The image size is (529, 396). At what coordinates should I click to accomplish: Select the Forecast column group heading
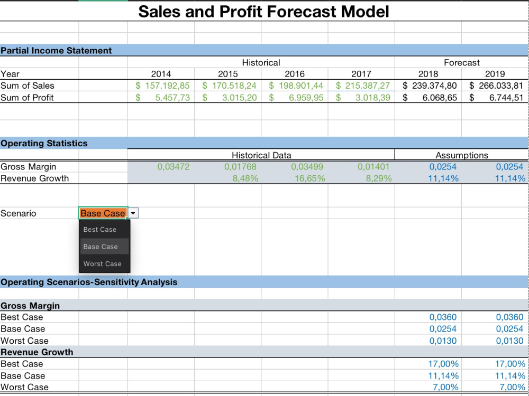click(461, 62)
